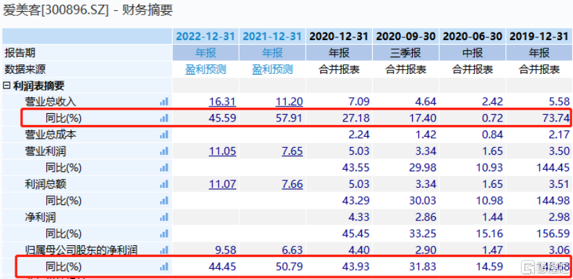
Task: Click chart icon for 营业总成本 row
Action: (x=164, y=135)
